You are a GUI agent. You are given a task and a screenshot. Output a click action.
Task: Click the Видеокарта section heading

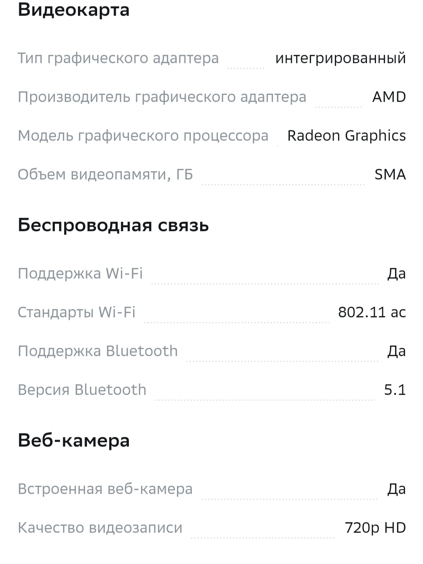(x=74, y=10)
